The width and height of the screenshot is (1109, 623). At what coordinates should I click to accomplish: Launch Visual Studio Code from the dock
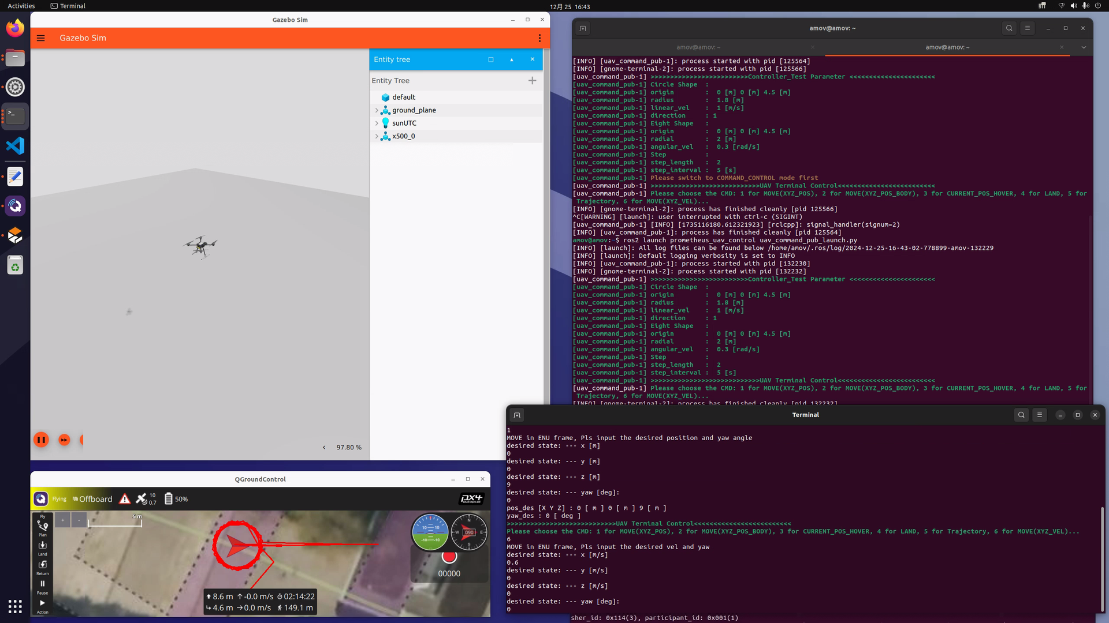[x=15, y=146]
